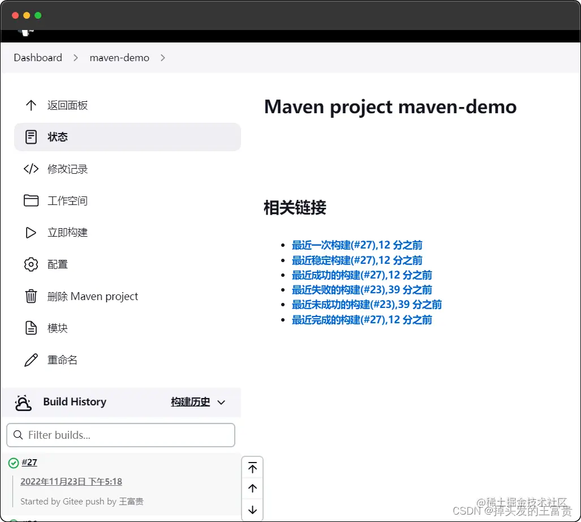
Task: Open 最近成功的构建(#27) link
Action: (361, 275)
